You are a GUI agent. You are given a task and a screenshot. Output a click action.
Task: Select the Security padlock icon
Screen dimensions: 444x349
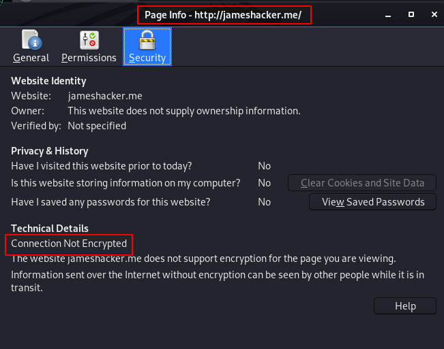[147, 40]
